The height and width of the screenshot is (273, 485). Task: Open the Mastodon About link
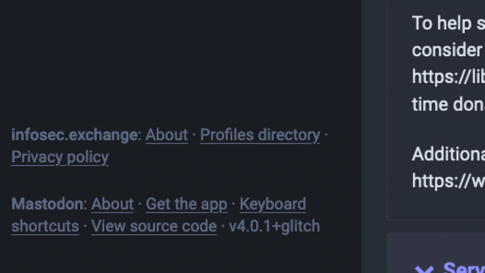[112, 204]
